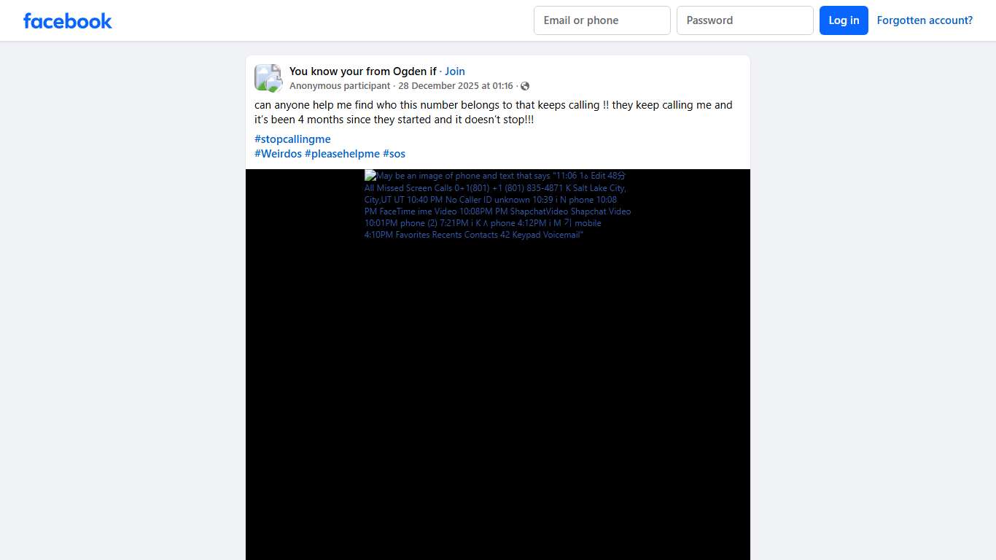Viewport: 996px width, 560px height.
Task: Click the Facebook logo
Action: click(x=68, y=21)
